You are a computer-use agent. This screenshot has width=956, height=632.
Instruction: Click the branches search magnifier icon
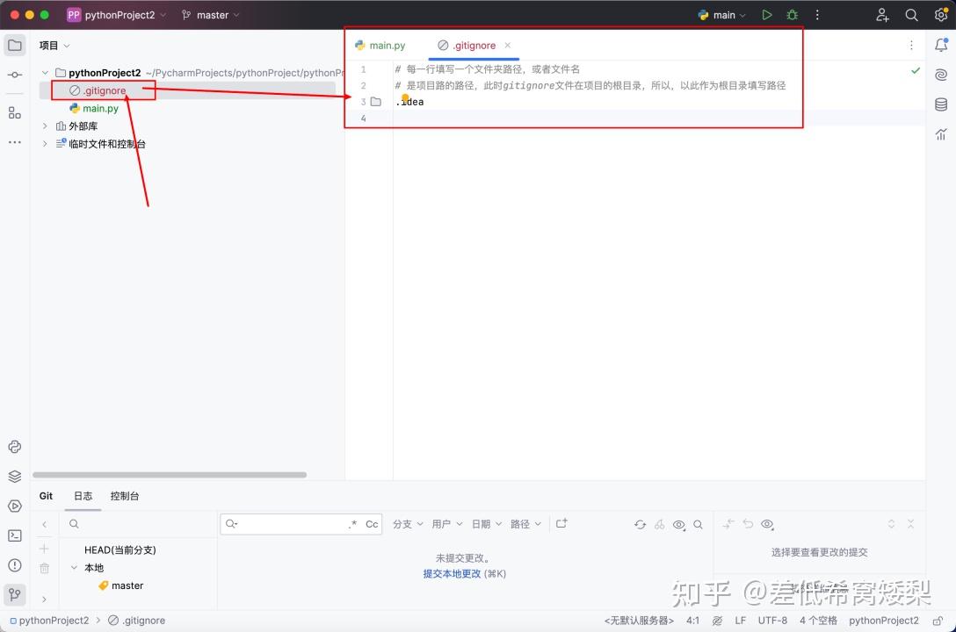[x=74, y=524]
